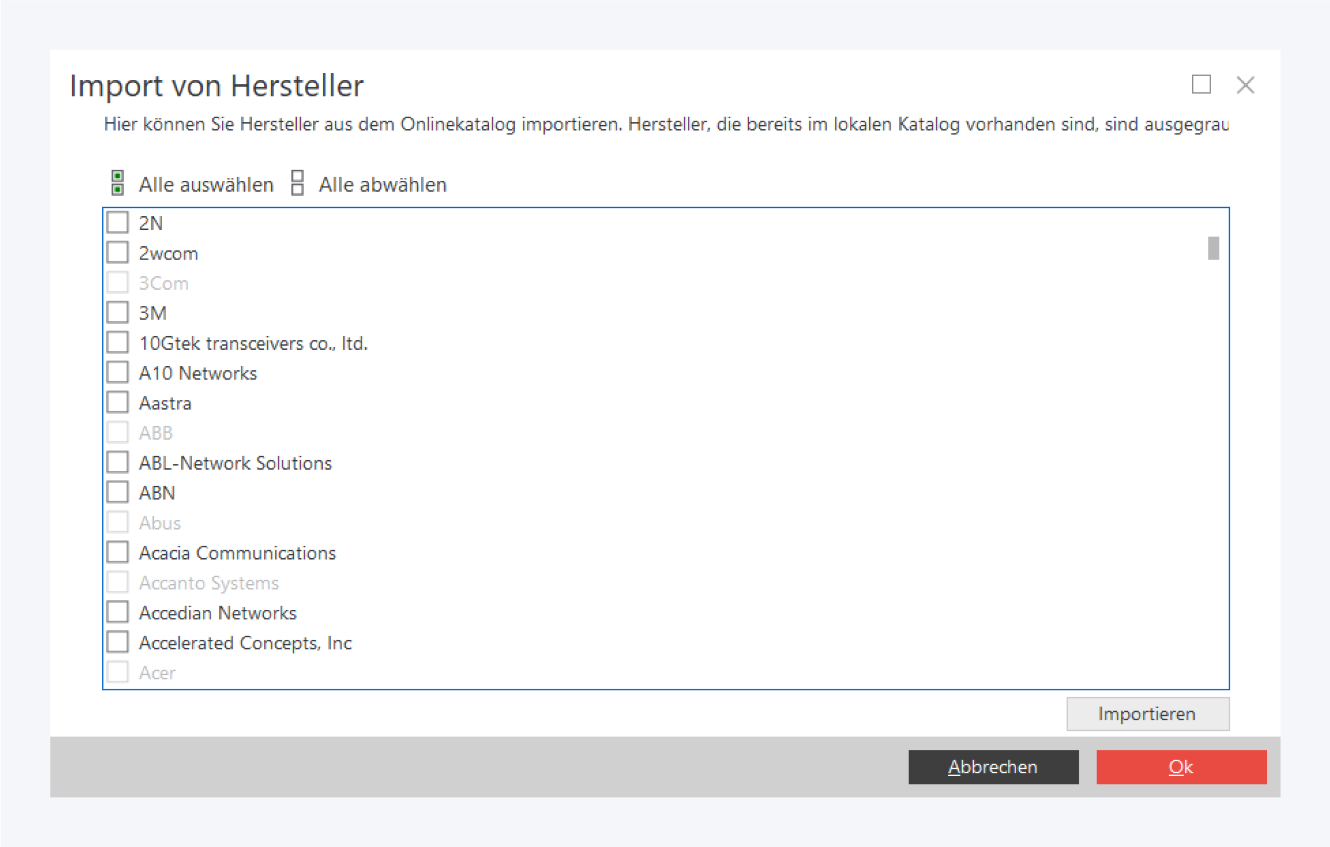1330x847 pixels.
Task: Check the ABN entry checkbox
Action: (118, 492)
